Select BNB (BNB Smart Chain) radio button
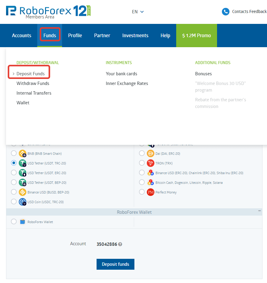This screenshot has width=267, height=283. [14, 153]
